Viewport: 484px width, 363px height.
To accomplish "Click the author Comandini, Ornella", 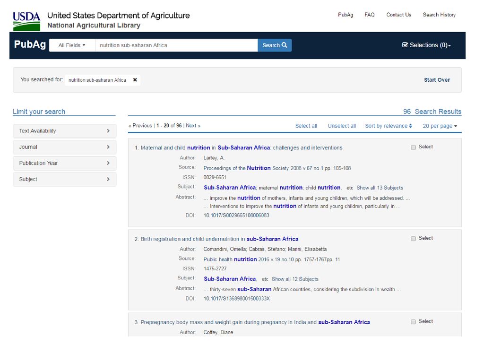I will [225, 250].
